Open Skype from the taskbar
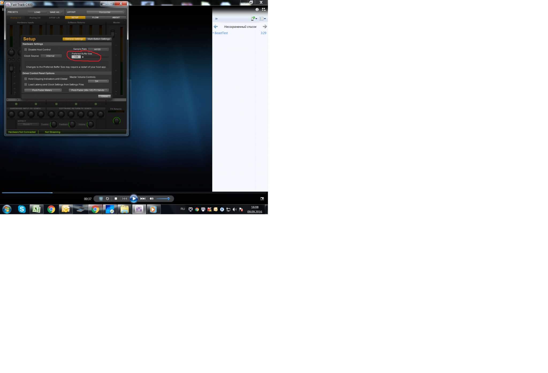This screenshot has height=373, width=548. 22,209
